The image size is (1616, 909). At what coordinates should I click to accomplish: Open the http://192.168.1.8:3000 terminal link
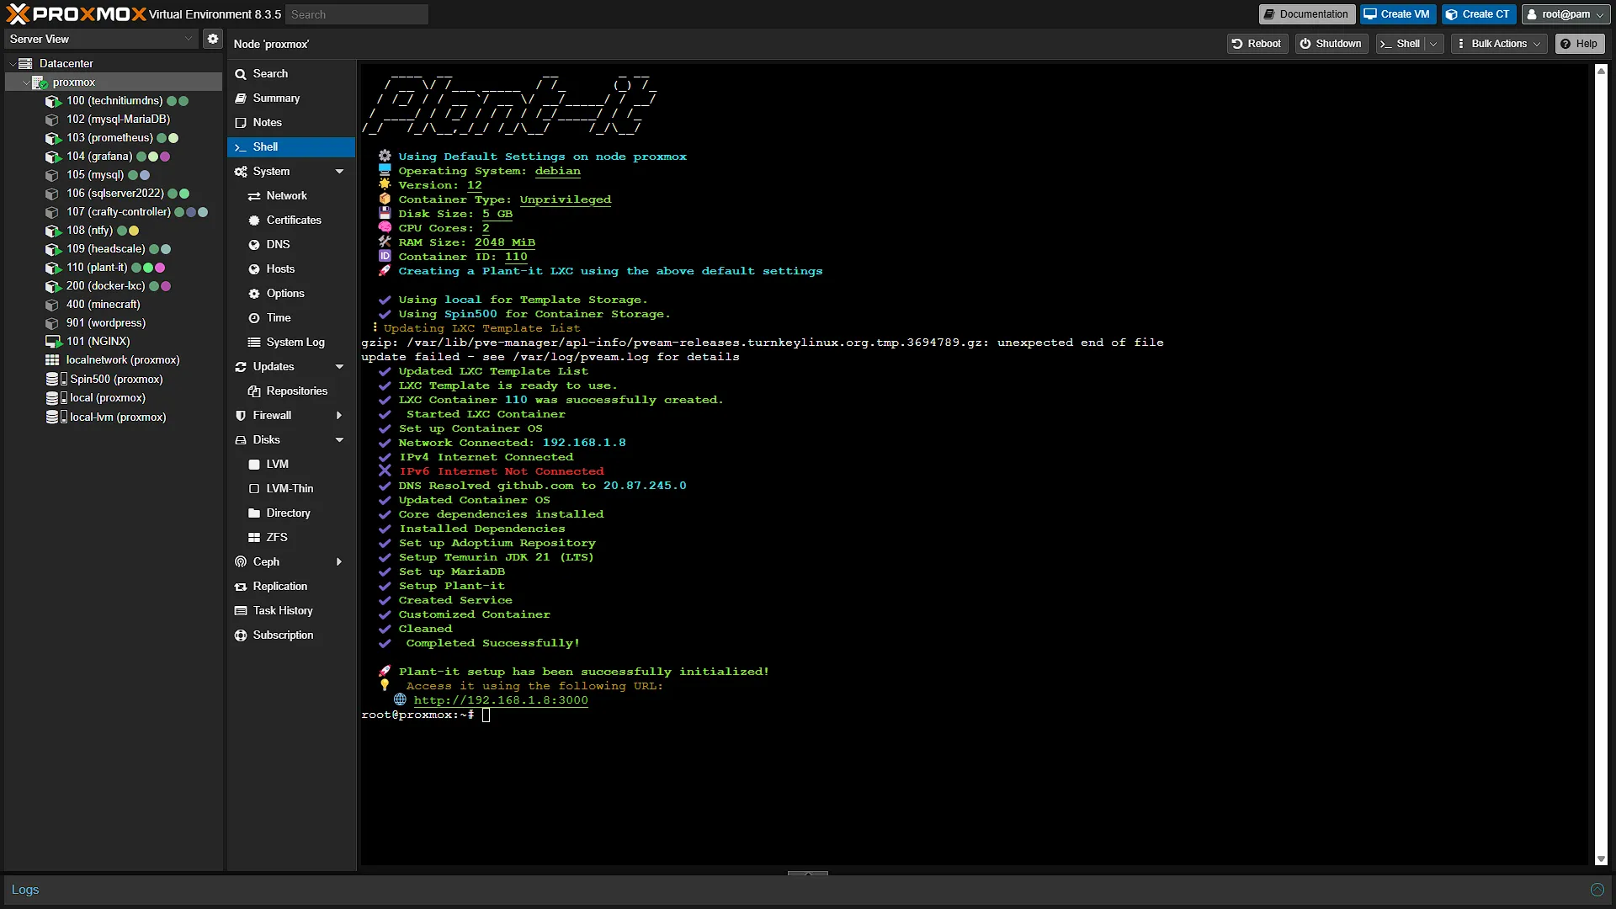click(x=501, y=700)
